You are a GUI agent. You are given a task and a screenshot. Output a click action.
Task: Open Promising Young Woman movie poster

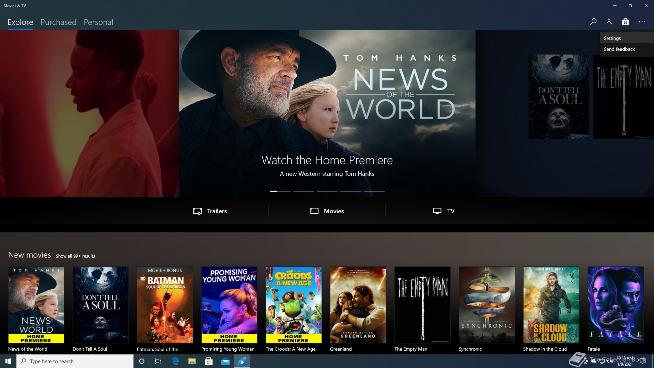pos(229,305)
